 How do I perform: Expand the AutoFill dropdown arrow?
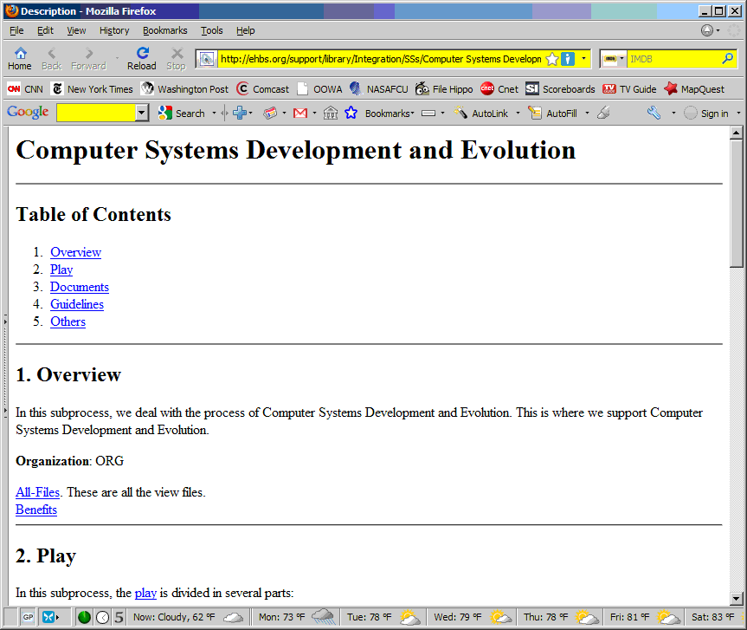pyautogui.click(x=587, y=113)
